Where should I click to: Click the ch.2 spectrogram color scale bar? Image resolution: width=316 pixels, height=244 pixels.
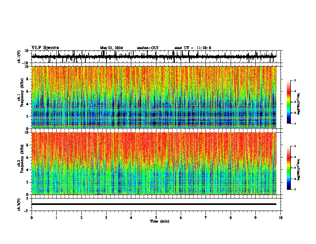click(x=289, y=168)
